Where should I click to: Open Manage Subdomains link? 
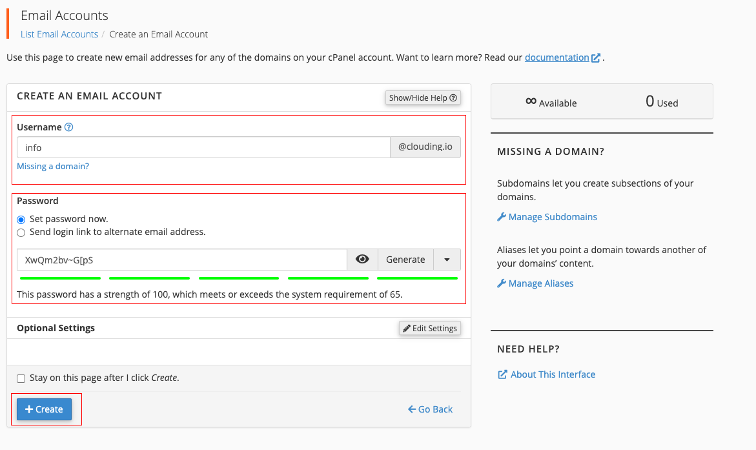tap(547, 217)
